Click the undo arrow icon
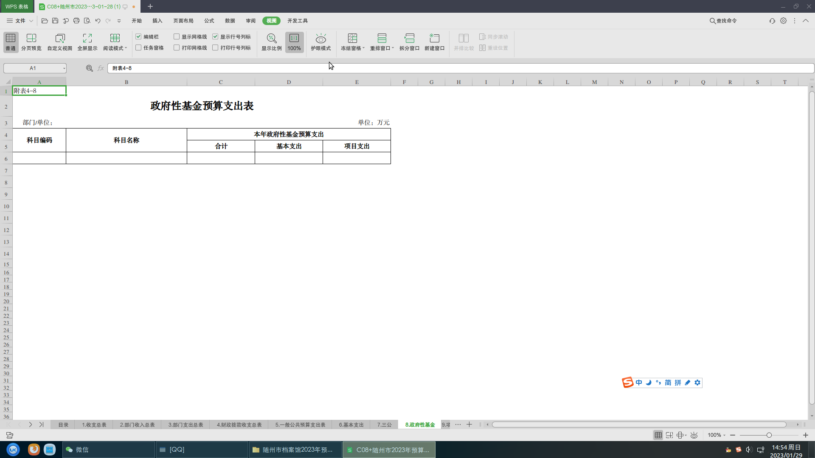Screen dimensions: 815x458 98,21
